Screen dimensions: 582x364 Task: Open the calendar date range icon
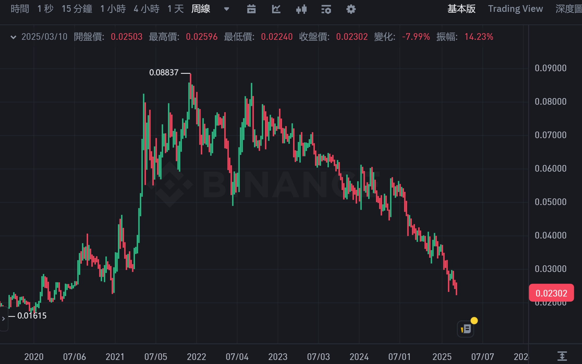click(251, 9)
